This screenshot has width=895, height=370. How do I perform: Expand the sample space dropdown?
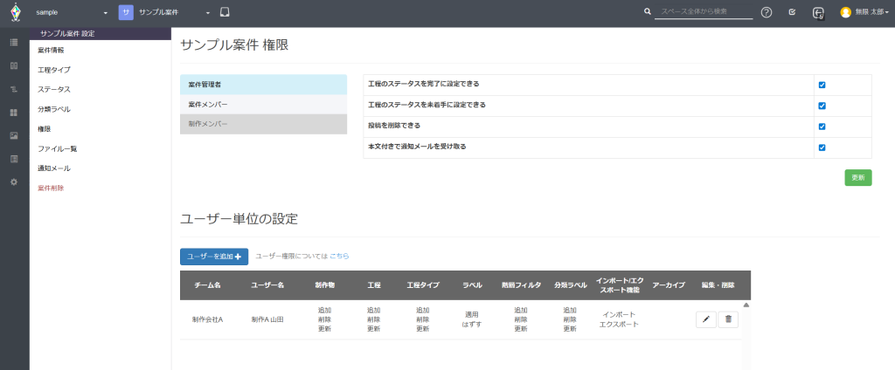pos(72,13)
